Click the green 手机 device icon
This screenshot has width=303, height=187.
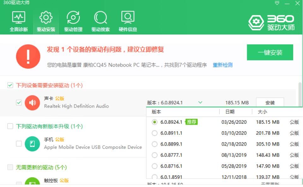pos(32,144)
